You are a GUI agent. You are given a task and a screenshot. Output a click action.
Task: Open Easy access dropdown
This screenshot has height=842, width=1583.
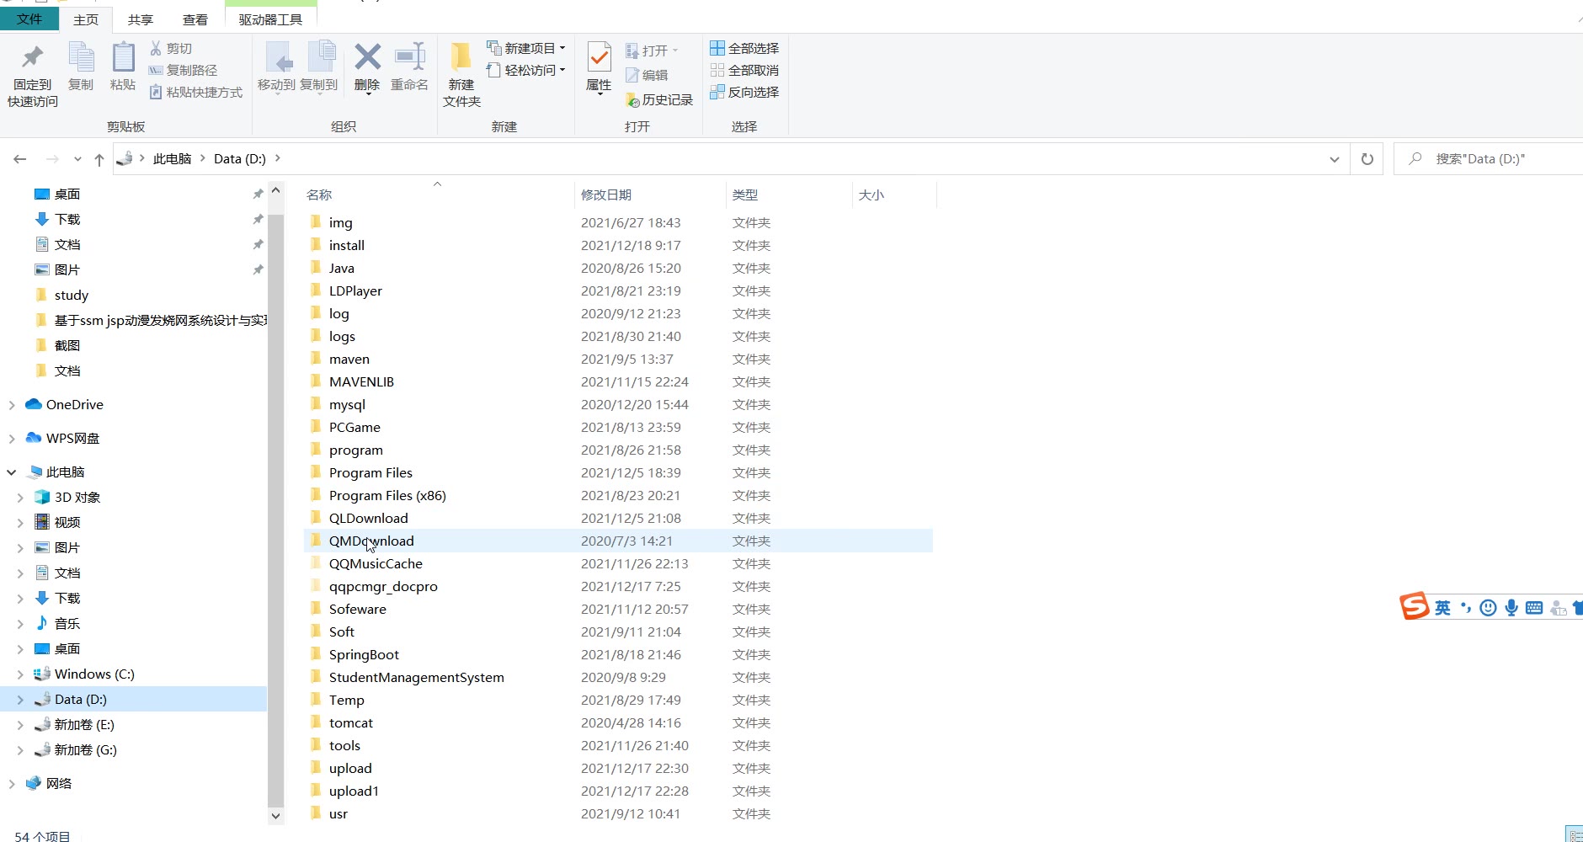pos(526,71)
